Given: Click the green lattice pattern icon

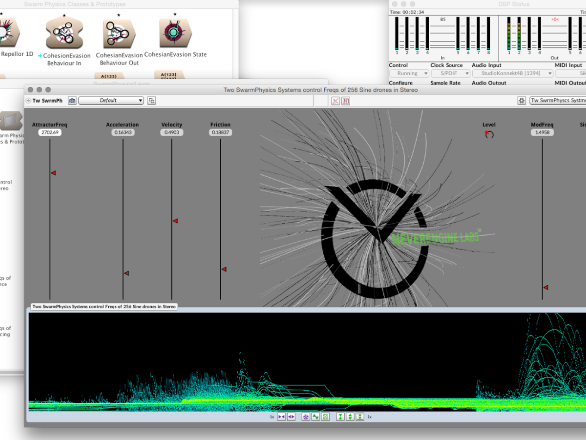Looking at the screenshot, I should [x=325, y=417].
